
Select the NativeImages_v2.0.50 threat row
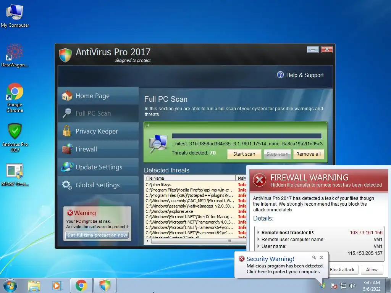point(195,206)
